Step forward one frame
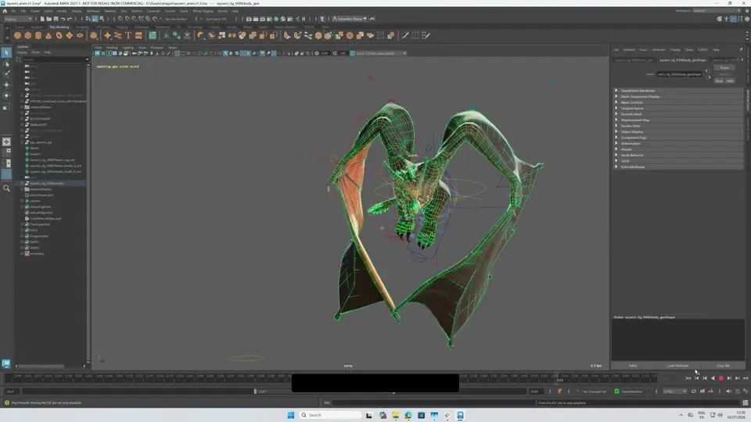Screen dimensions: 751x422 (x=737, y=378)
